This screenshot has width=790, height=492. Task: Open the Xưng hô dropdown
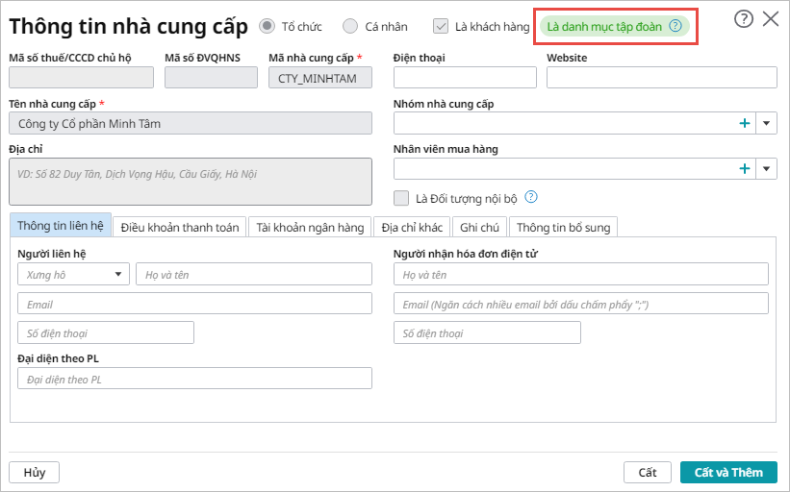(x=73, y=275)
